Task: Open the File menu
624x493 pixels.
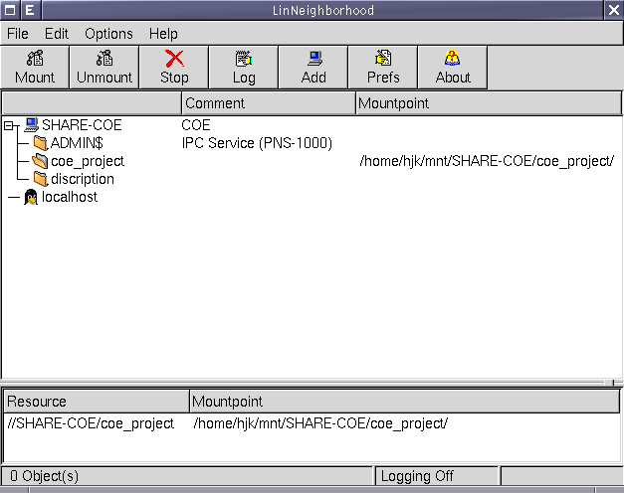Action: pos(19,34)
